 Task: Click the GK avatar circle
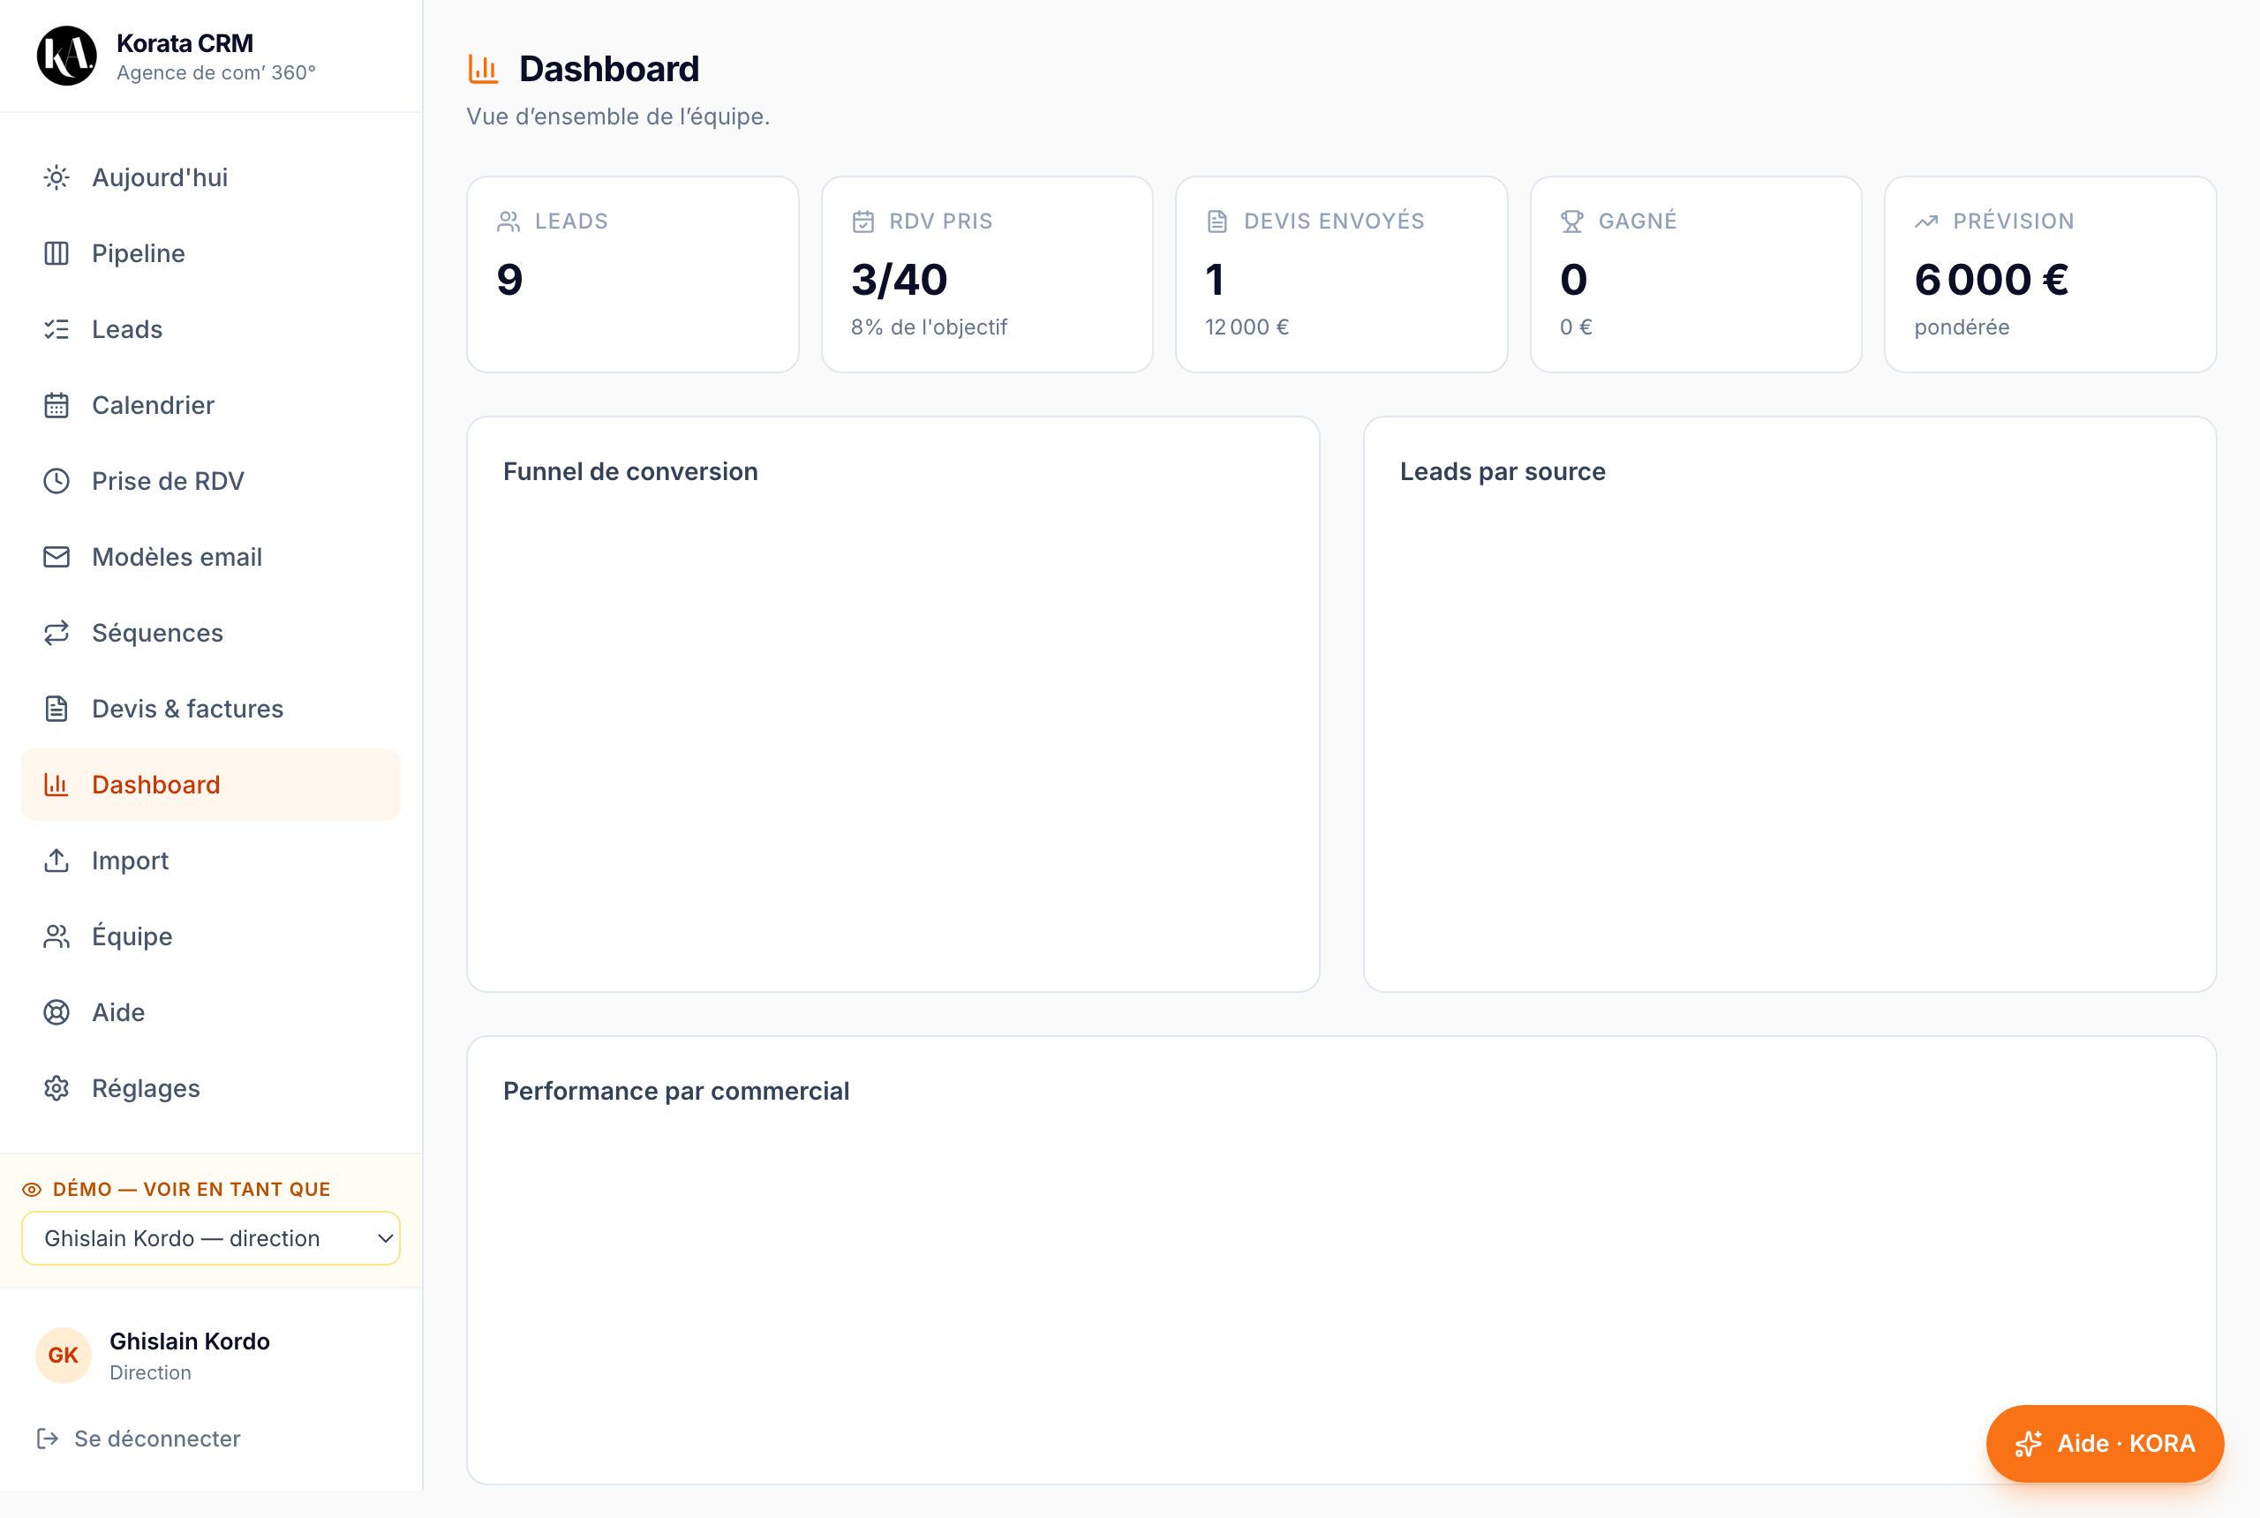click(63, 1356)
